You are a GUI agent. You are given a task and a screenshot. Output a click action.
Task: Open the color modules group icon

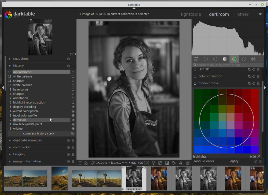coord(234,59)
